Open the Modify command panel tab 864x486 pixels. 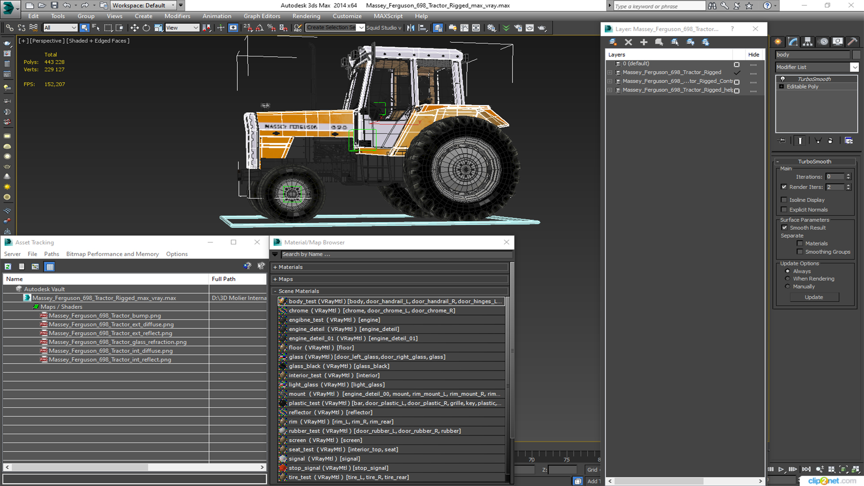click(x=793, y=42)
